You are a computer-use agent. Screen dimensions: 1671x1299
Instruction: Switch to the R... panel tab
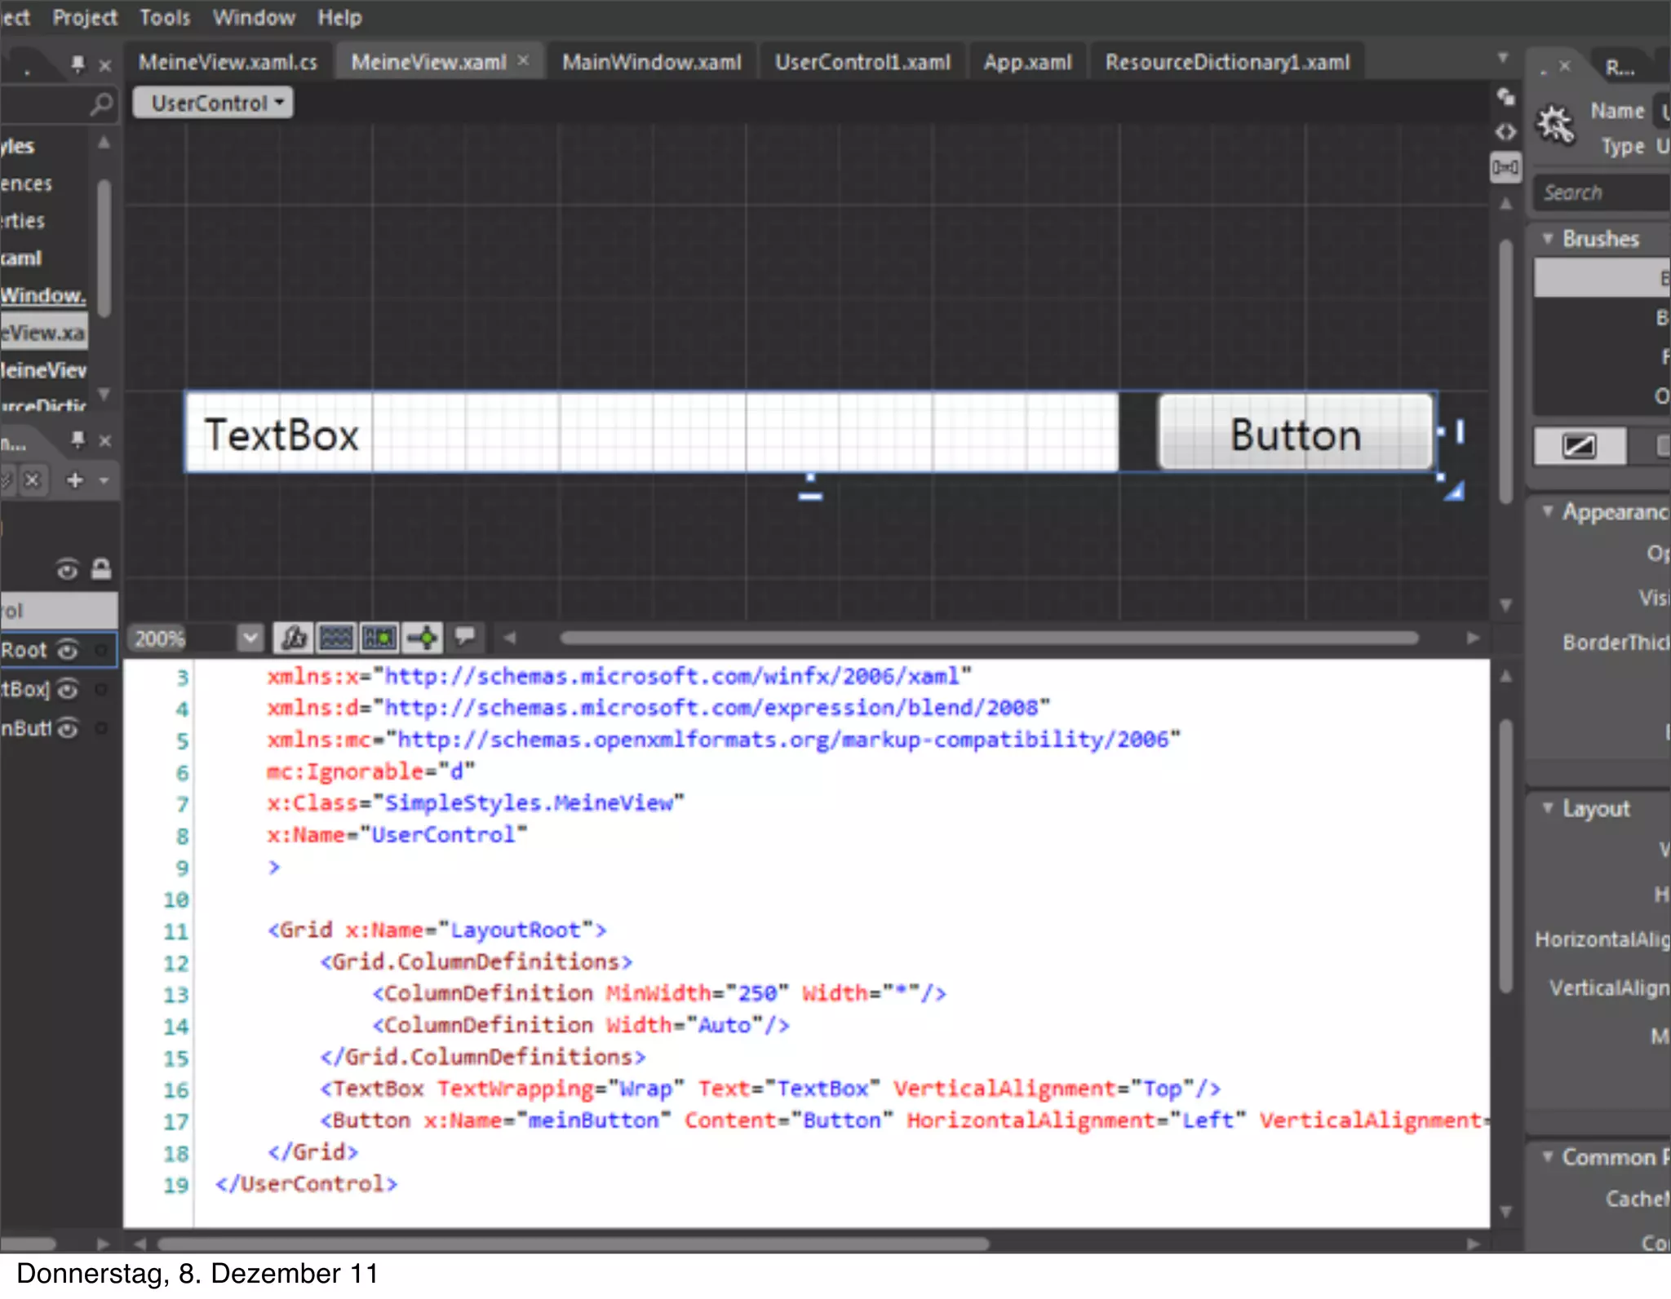(1620, 68)
